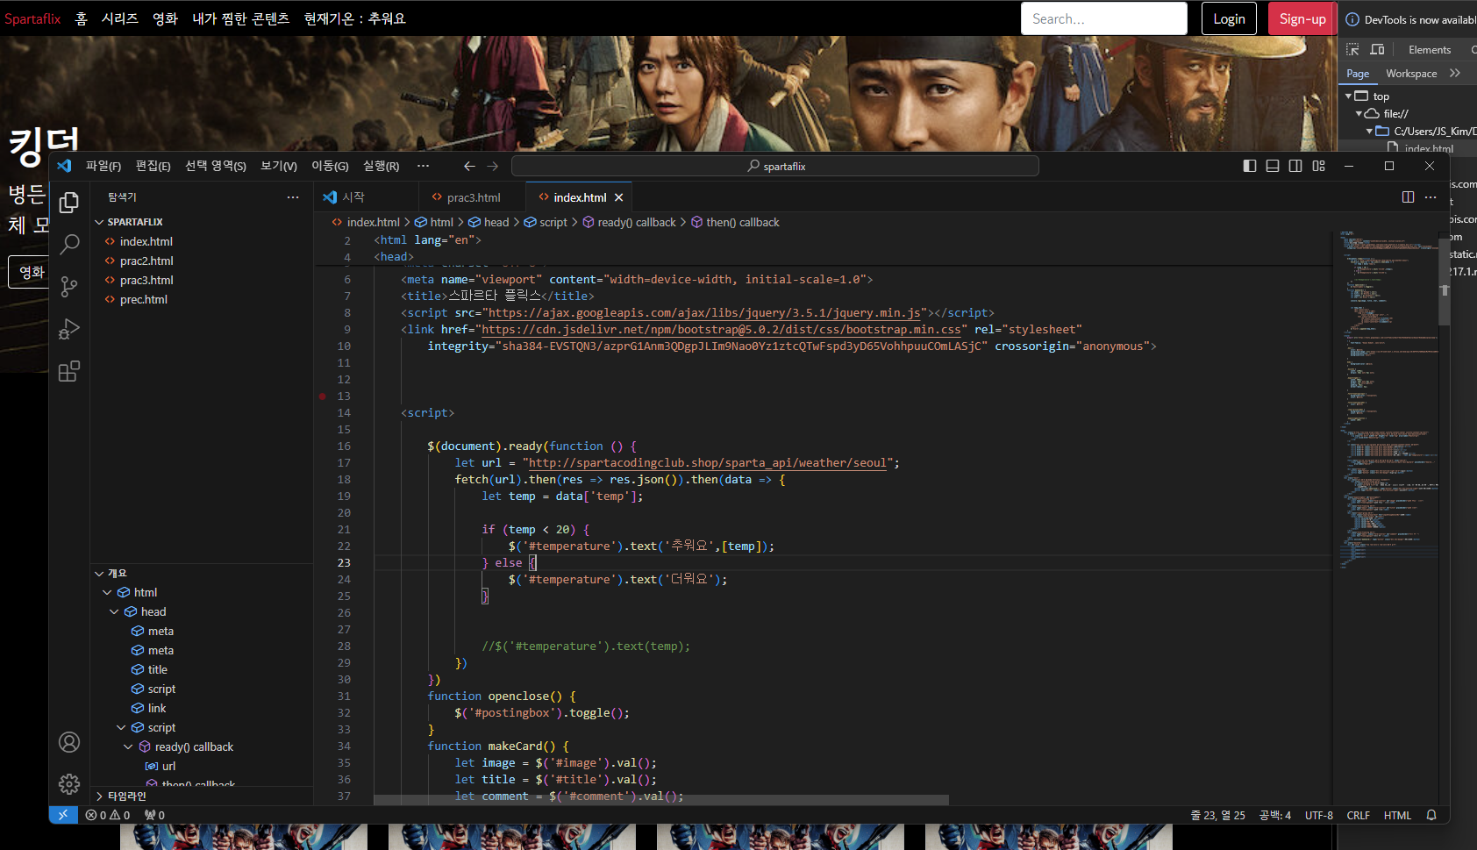1477x850 pixels.
Task: Open the Explorer view in the activity bar
Action: point(69,203)
